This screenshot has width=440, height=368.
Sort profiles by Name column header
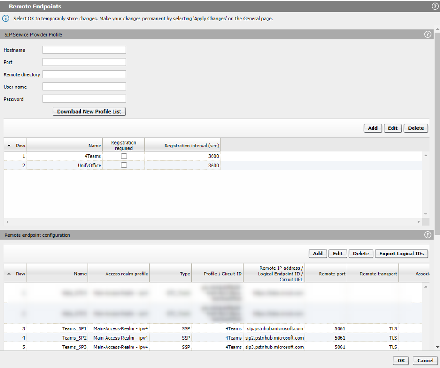pos(65,146)
